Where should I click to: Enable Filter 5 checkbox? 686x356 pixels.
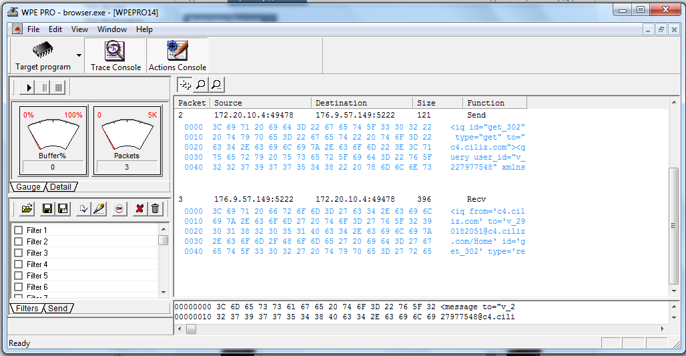[x=19, y=276]
